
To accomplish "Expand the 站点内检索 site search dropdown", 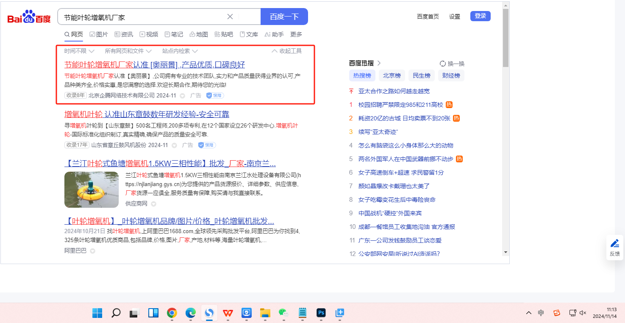I will (x=180, y=51).
